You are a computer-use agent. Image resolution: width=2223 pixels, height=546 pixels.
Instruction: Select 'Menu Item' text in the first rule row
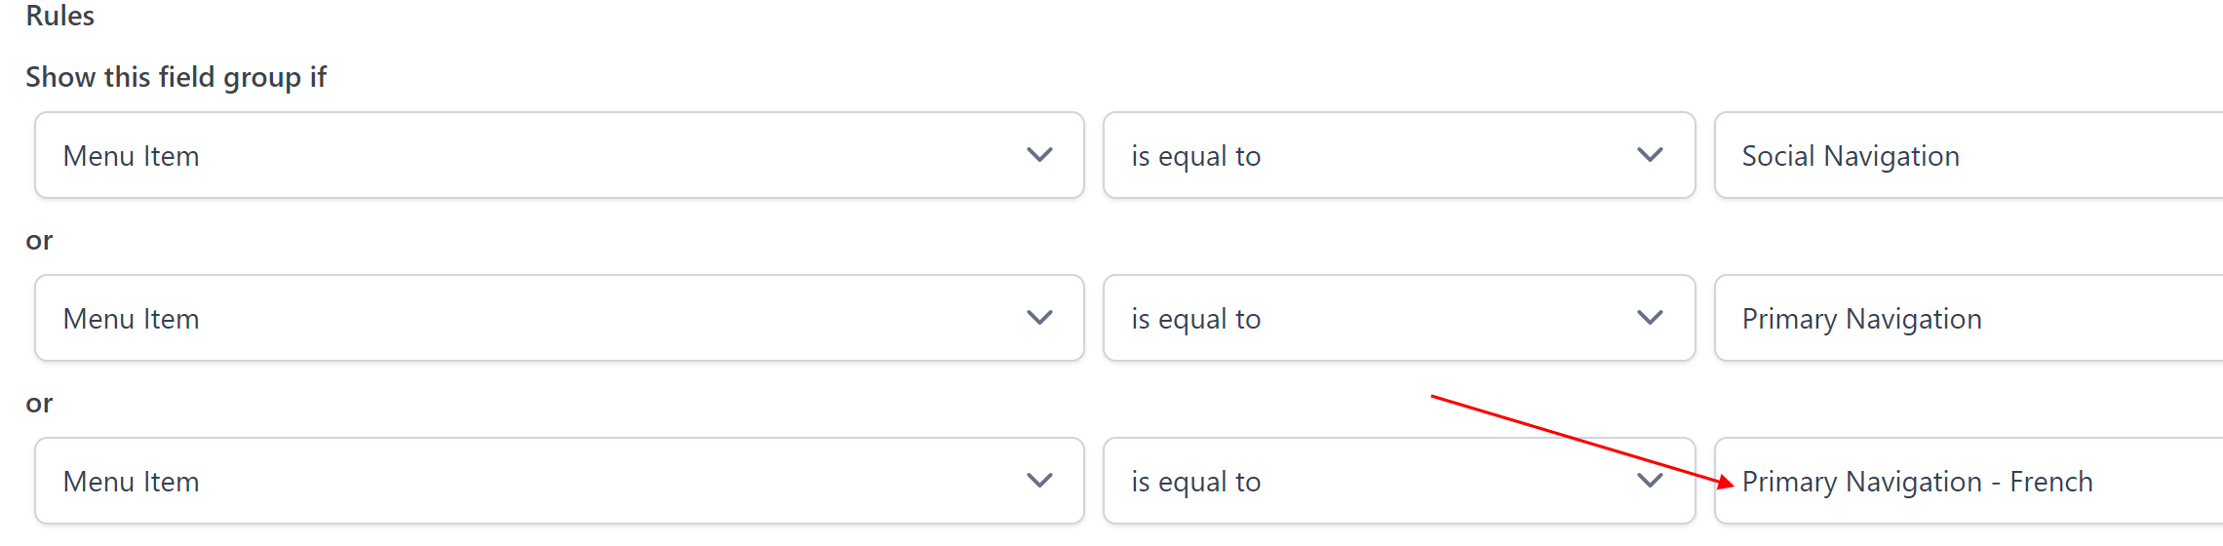(131, 156)
